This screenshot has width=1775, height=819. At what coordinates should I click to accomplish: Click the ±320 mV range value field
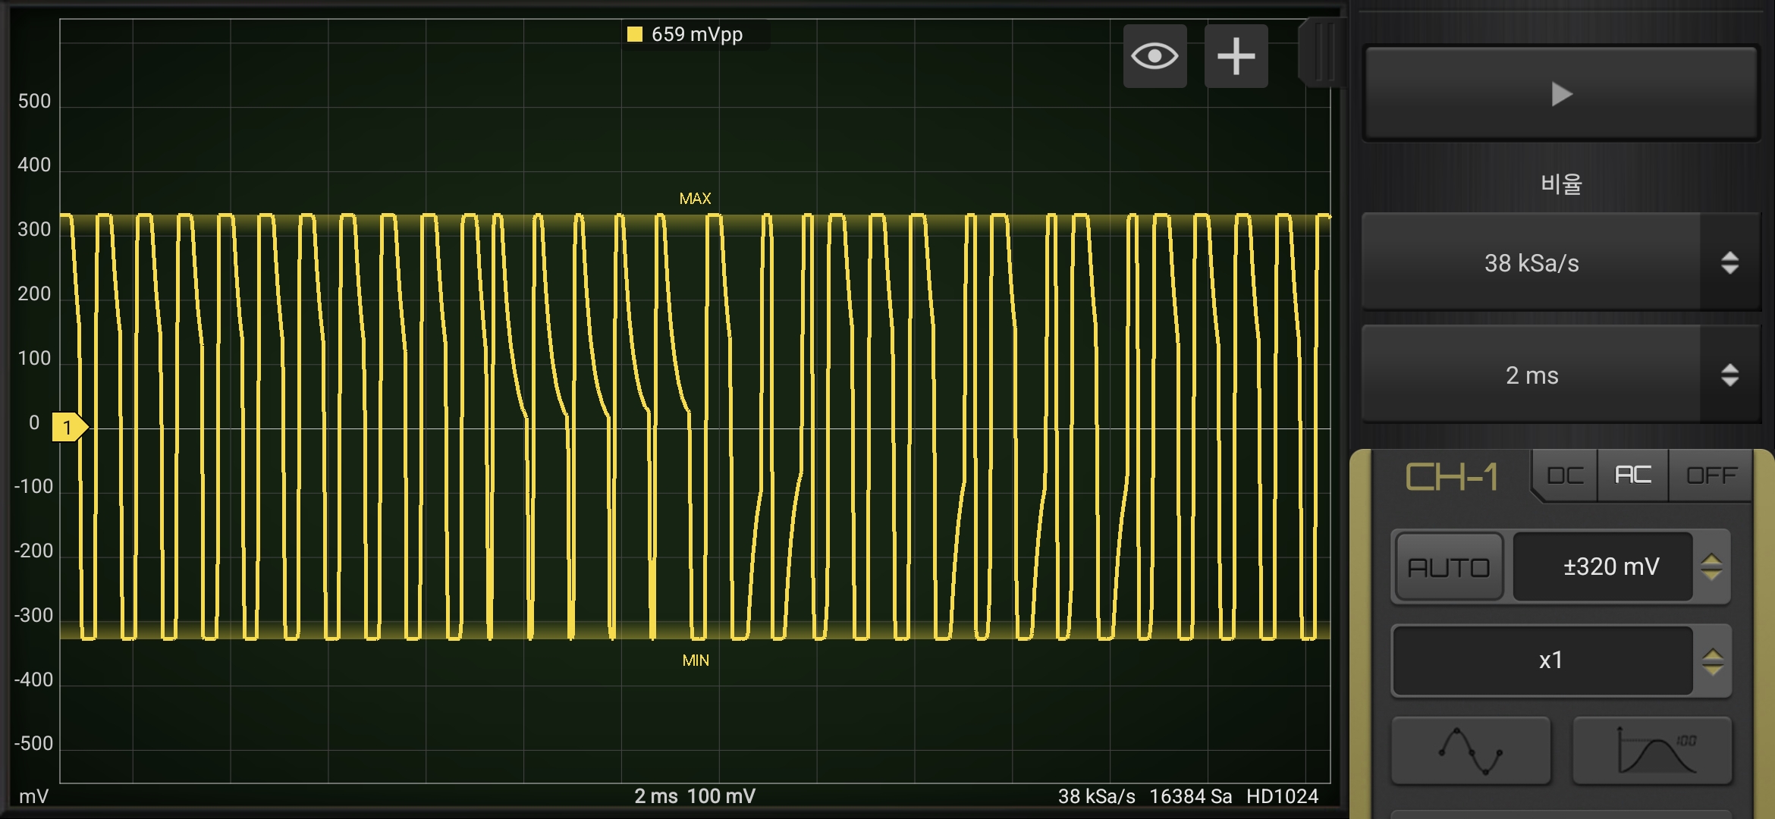tap(1603, 566)
